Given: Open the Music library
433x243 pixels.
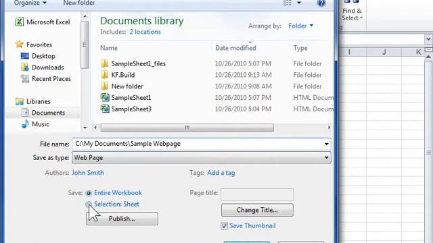Looking at the screenshot, I should (41, 124).
